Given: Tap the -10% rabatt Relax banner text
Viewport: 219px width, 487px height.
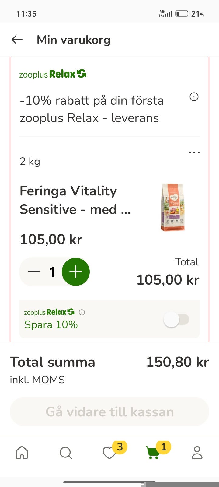Looking at the screenshot, I should [x=92, y=109].
